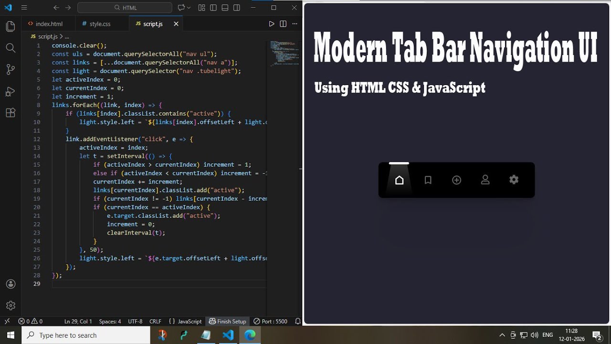Open the Extensions view
The height and width of the screenshot is (344, 611).
[11, 113]
